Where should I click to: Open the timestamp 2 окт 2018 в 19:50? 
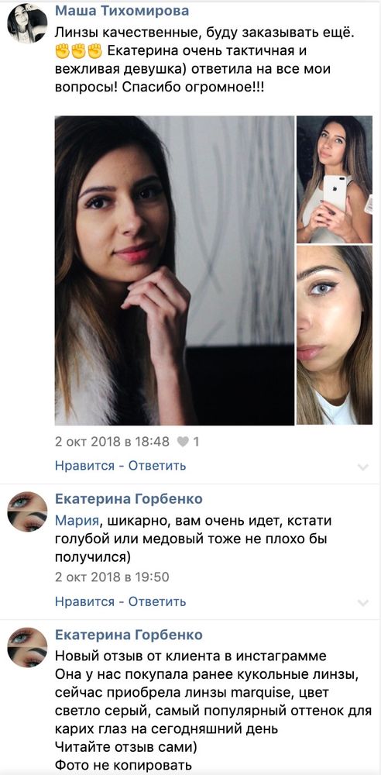point(112,577)
